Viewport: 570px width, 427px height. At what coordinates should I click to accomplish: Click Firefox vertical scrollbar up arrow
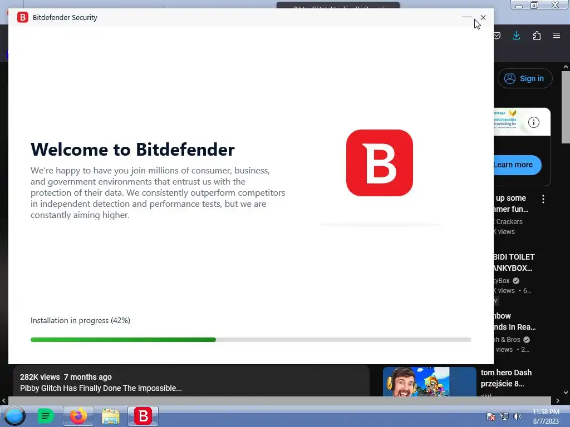point(566,67)
